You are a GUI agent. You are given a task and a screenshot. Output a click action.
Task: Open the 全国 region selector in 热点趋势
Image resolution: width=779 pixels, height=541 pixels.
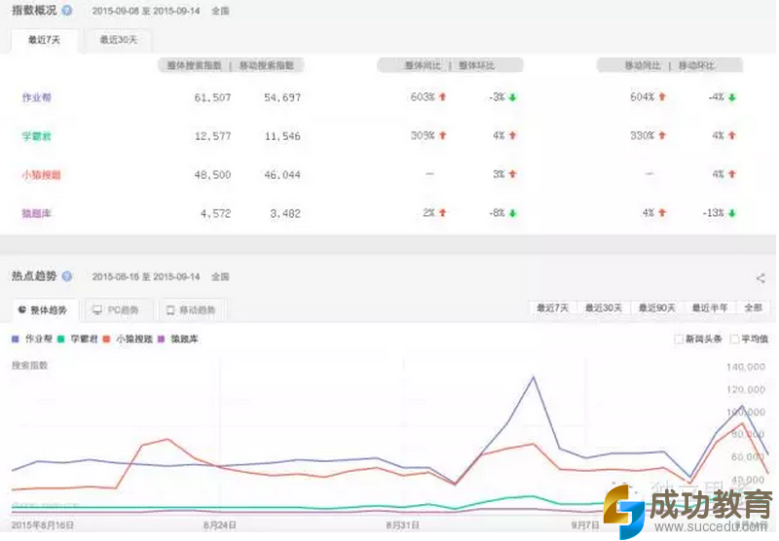pos(219,277)
